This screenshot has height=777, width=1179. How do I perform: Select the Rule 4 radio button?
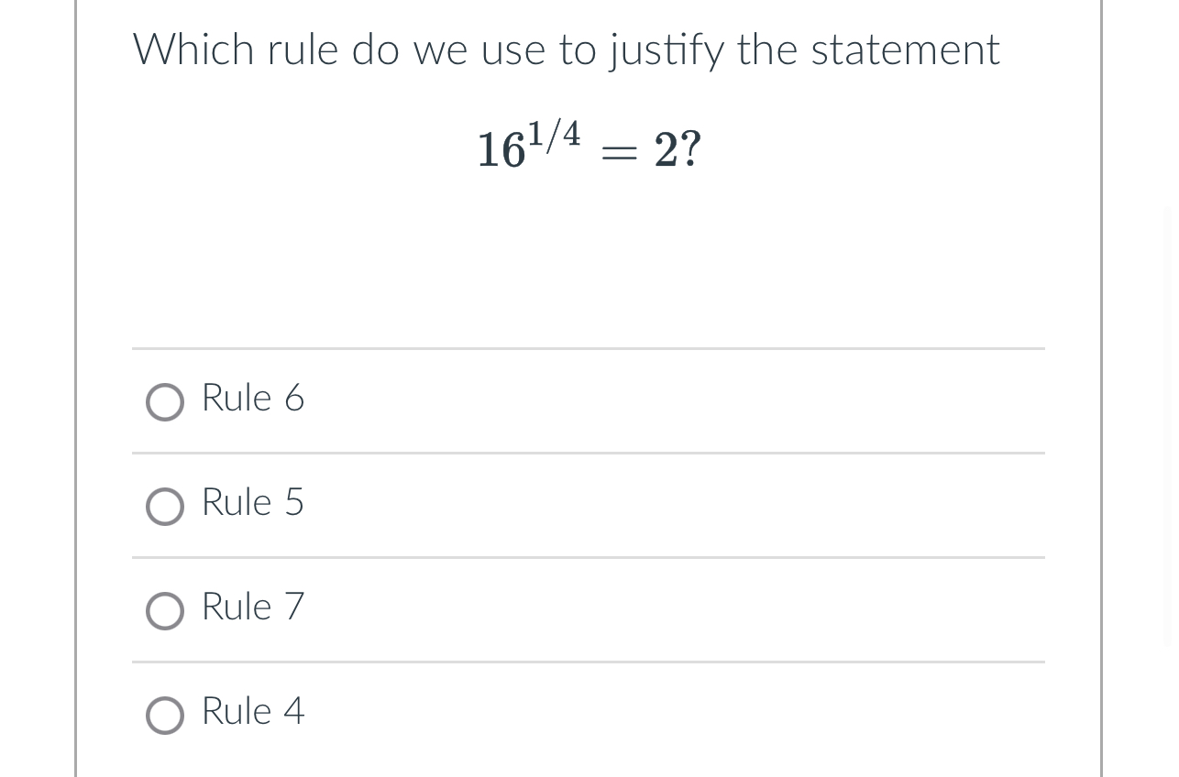[x=165, y=715]
